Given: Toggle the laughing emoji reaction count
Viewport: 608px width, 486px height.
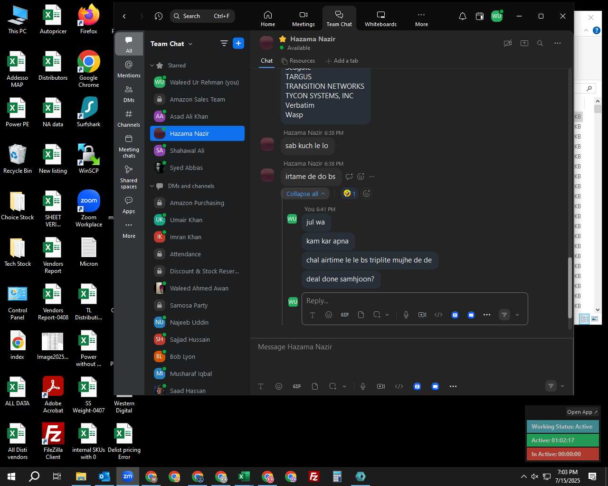Looking at the screenshot, I should click(350, 194).
